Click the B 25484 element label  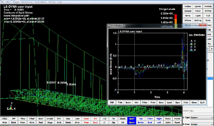click(x=71, y=84)
